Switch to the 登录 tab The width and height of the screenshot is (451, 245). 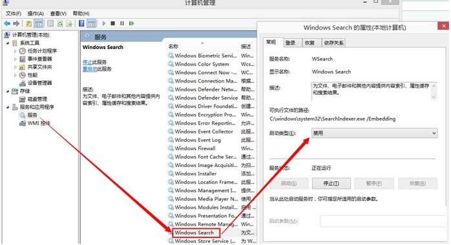click(x=291, y=43)
